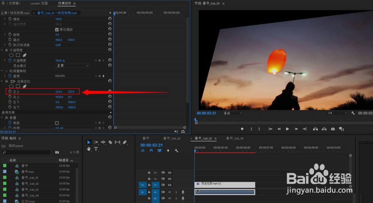This screenshot has width=373, height=203.
Task: Toggle nest-sequence insert mode icon
Action: 142,151
